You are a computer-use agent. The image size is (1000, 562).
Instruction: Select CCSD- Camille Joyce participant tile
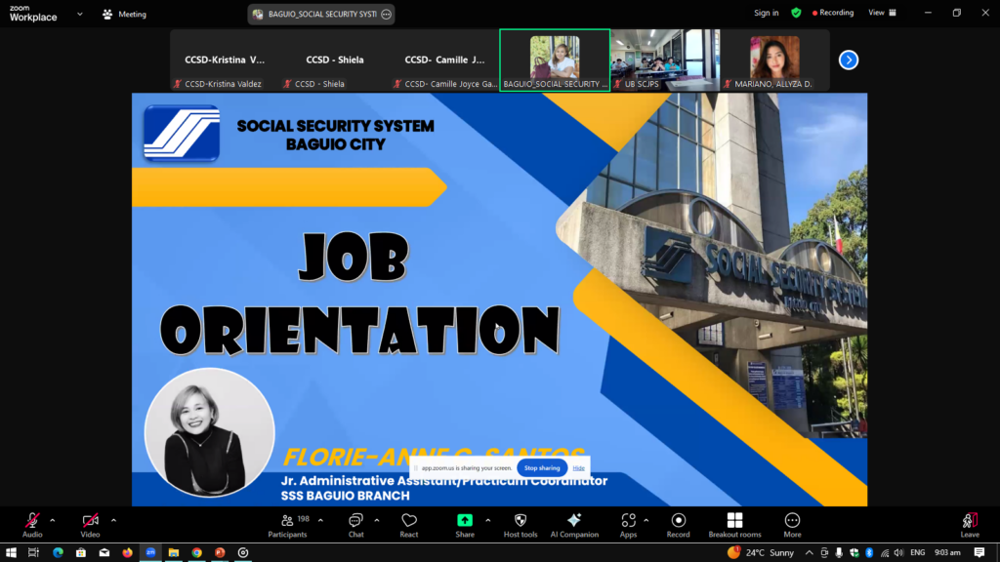pos(444,60)
